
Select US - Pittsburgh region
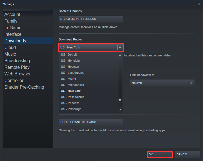click(x=89, y=109)
